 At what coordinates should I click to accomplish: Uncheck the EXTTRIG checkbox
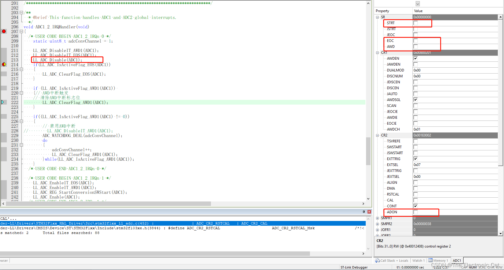tap(415, 159)
